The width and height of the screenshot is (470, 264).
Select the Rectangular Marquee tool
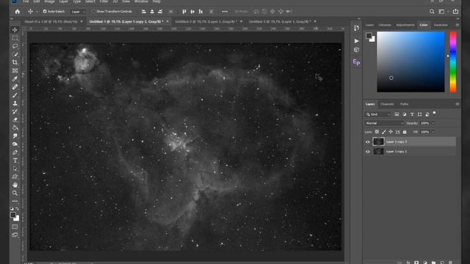tap(15, 38)
